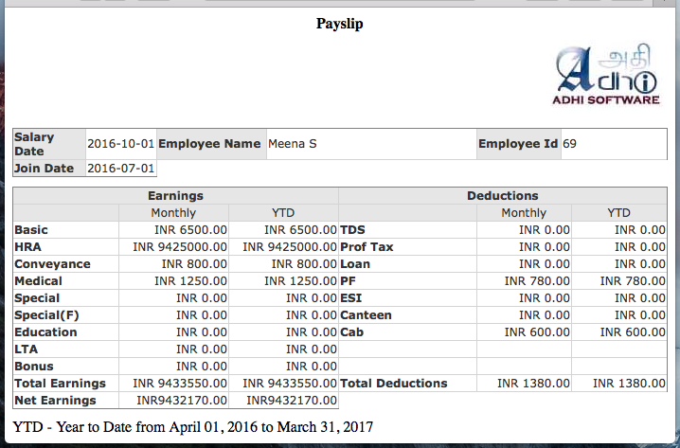Select Net Earnings monthly INR9432170.00

[x=182, y=401]
